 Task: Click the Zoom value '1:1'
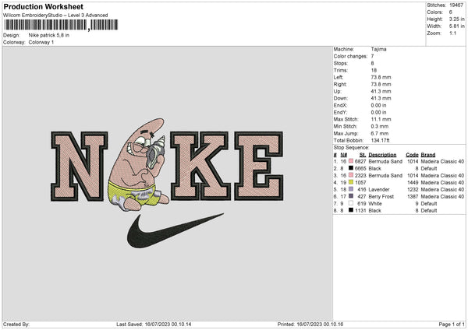click(x=452, y=33)
